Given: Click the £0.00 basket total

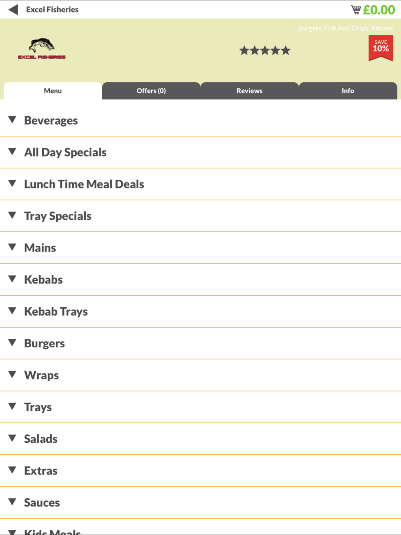Looking at the screenshot, I should click(x=379, y=10).
